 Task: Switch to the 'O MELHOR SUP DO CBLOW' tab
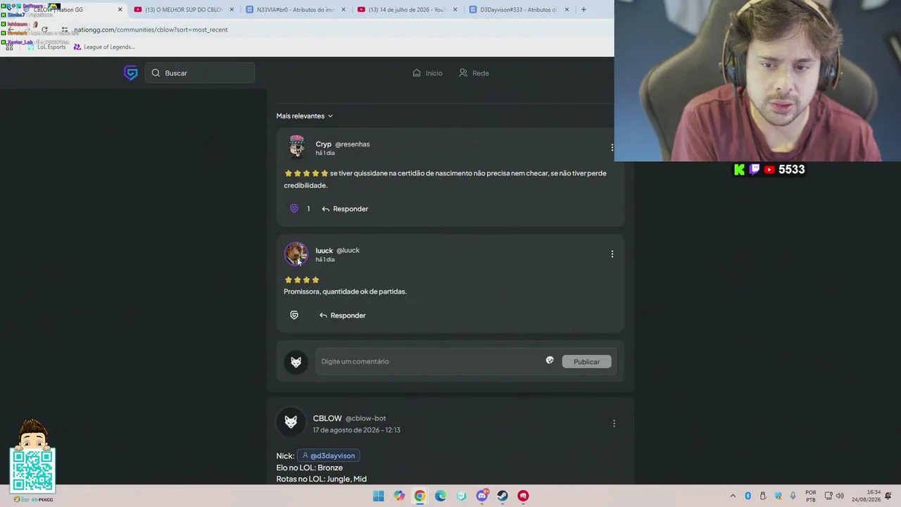pyautogui.click(x=183, y=10)
